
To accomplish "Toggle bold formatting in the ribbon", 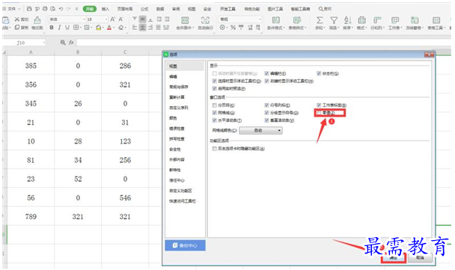I will [x=52, y=28].
